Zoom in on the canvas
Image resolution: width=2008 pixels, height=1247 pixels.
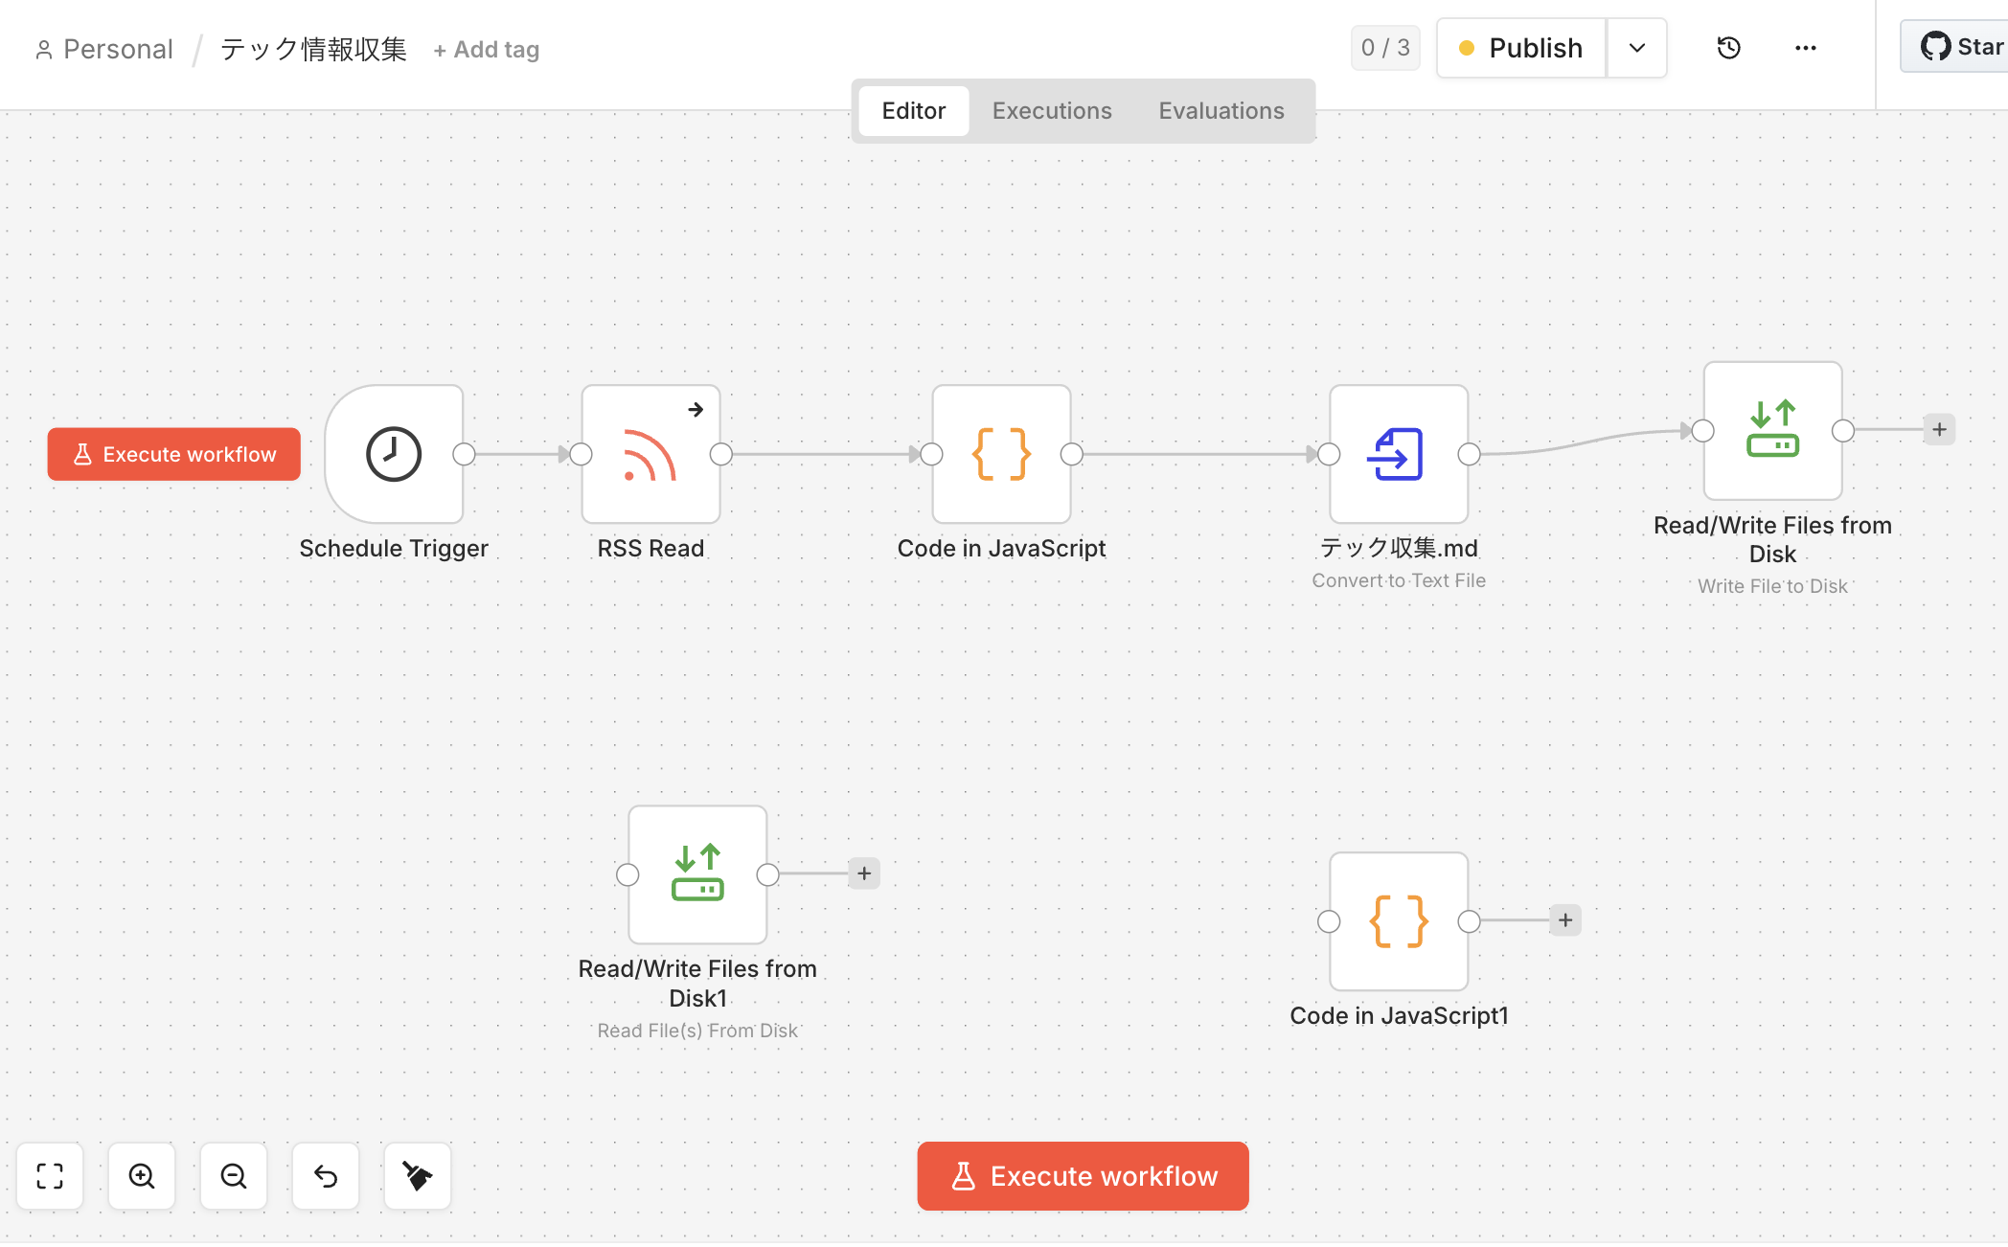coord(142,1175)
